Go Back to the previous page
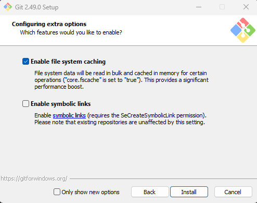The image size is (257, 203). click(x=150, y=192)
